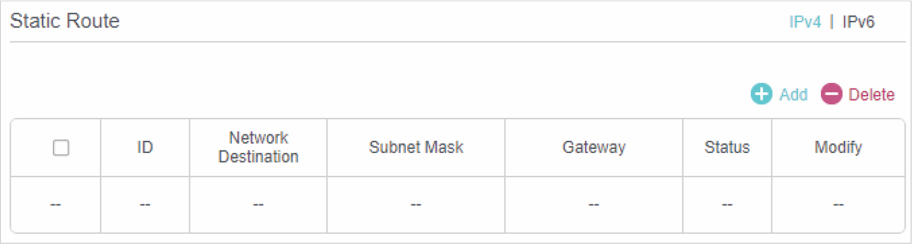Click the empty cell under Subnet Mask

point(416,205)
